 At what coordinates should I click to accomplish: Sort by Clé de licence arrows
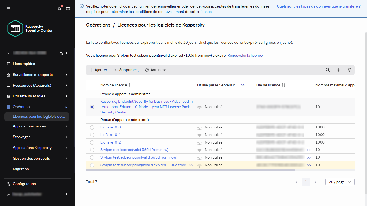[283, 85]
